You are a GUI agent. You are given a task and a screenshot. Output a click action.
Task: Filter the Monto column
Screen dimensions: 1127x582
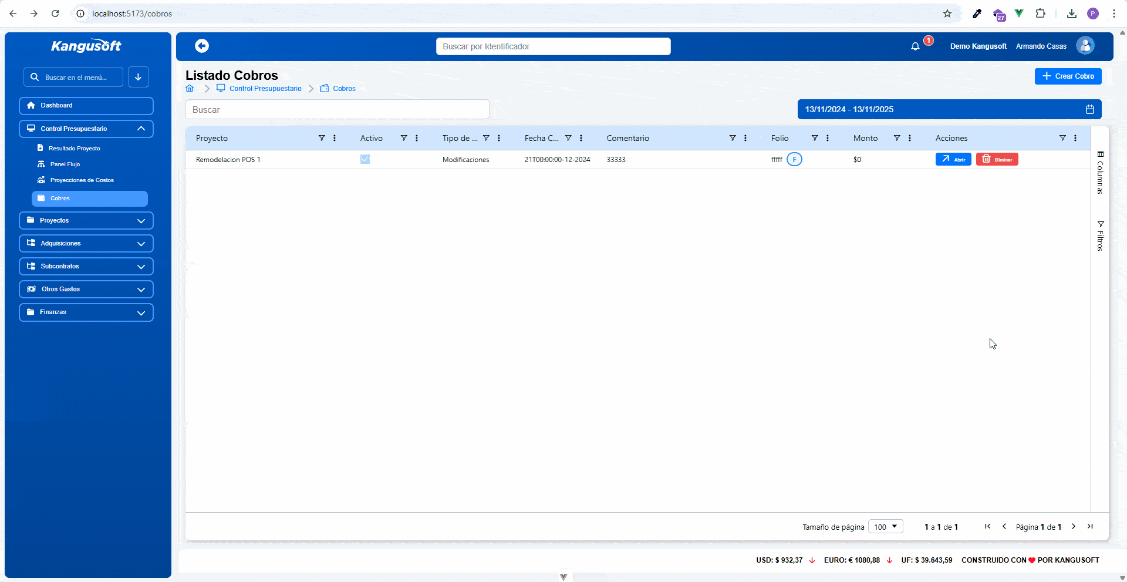pyautogui.click(x=897, y=138)
